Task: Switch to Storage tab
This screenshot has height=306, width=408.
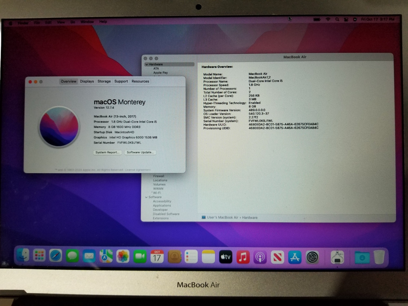Action: click(104, 81)
